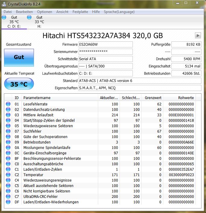Click status orb of Wiederzuweisungsereignisse row
206x213 pixels.
[8, 180]
